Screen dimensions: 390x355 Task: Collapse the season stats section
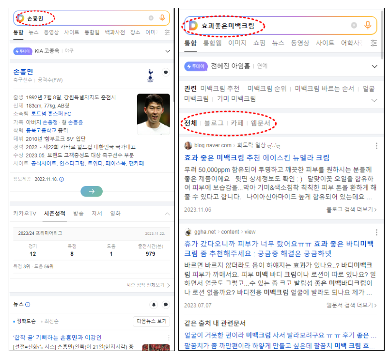[167, 214]
